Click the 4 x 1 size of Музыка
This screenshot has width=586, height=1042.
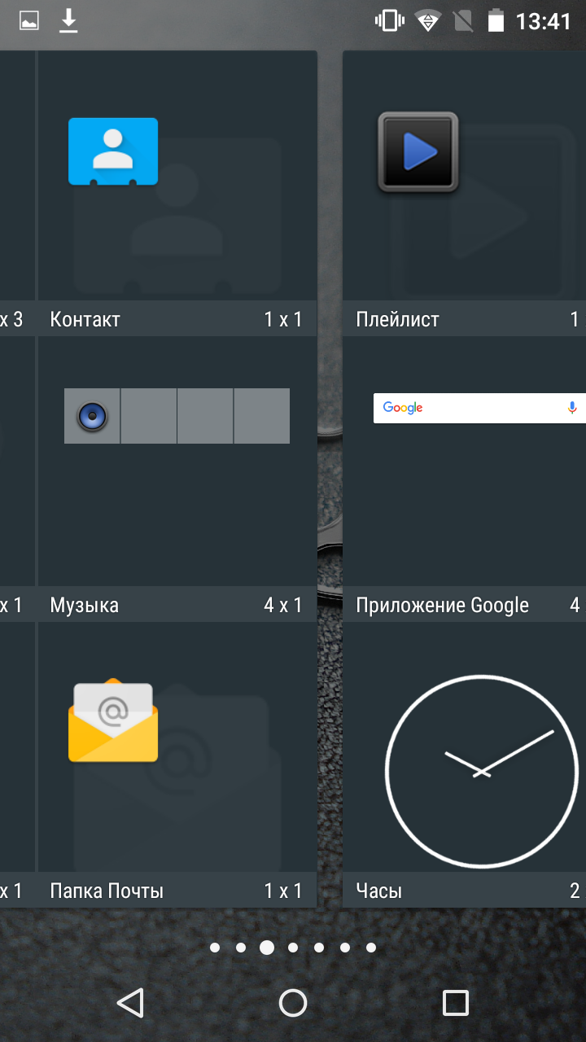click(x=282, y=606)
